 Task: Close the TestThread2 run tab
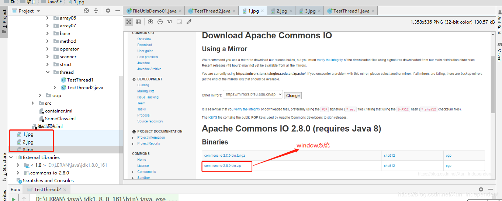65,190
